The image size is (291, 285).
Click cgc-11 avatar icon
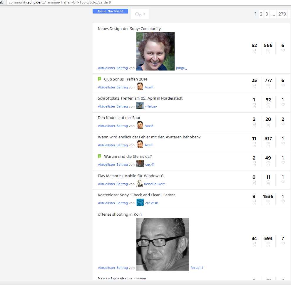pos(140,164)
